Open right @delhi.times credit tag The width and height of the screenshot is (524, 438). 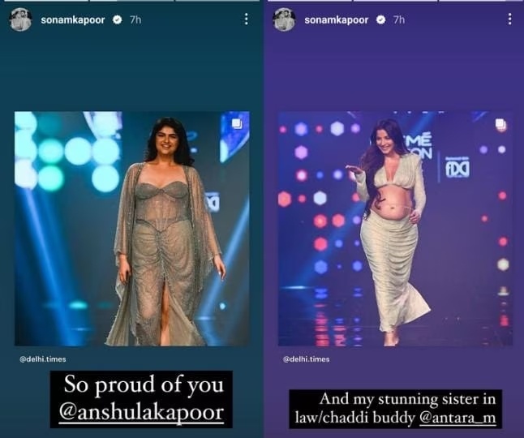(306, 359)
